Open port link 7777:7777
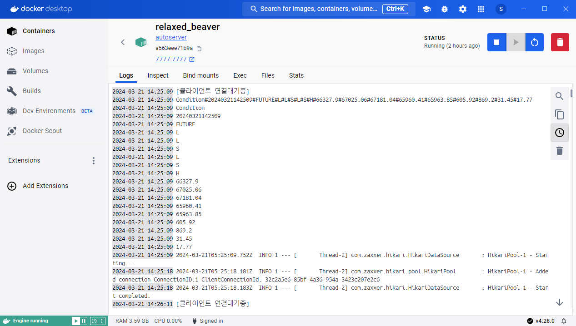Screen dimensions: 576x326 pos(171,59)
